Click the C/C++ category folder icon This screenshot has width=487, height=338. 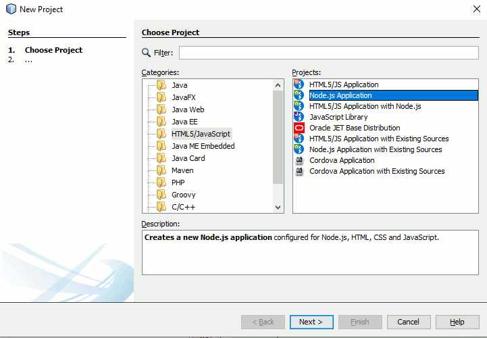[x=161, y=207]
